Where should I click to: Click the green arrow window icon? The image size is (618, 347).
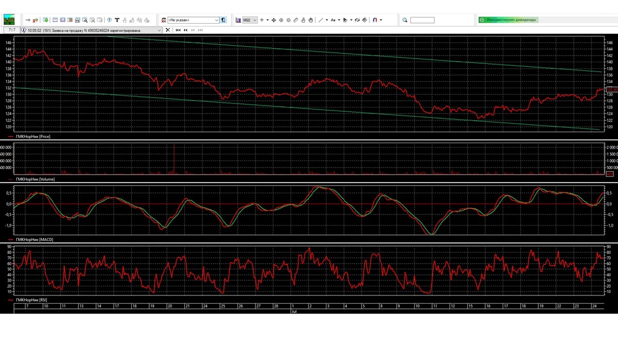click(46, 20)
